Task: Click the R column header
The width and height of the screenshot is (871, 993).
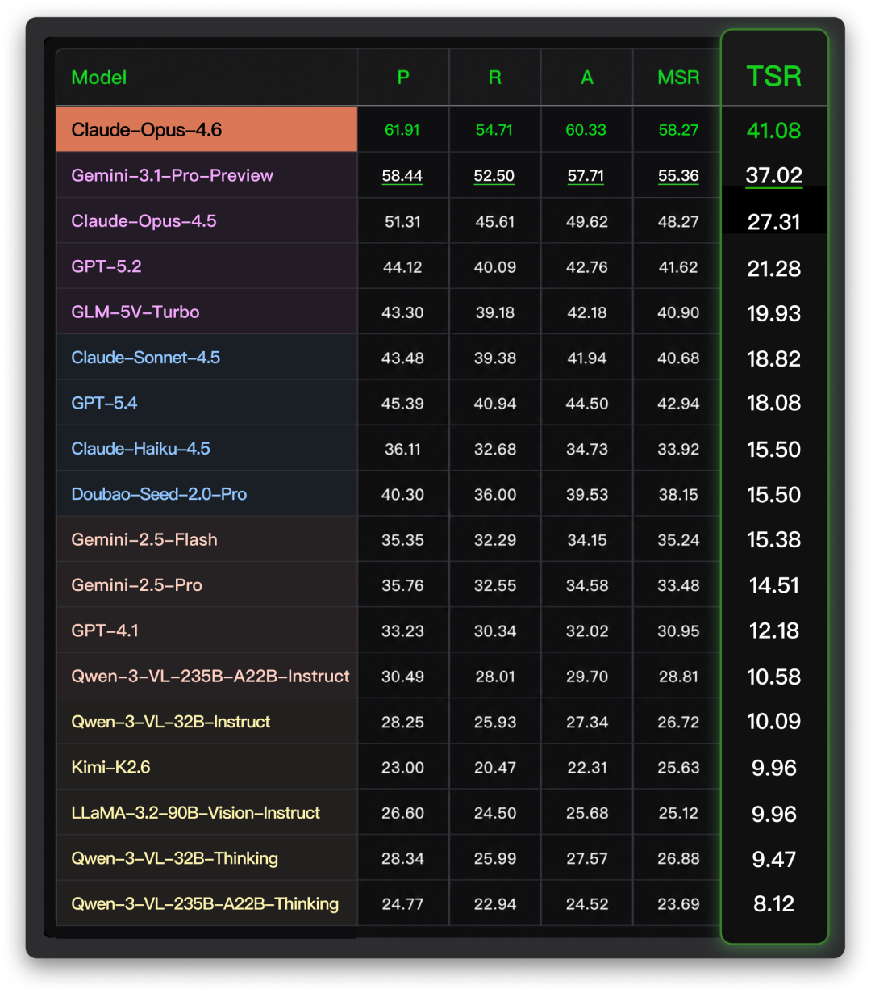Action: 495,78
